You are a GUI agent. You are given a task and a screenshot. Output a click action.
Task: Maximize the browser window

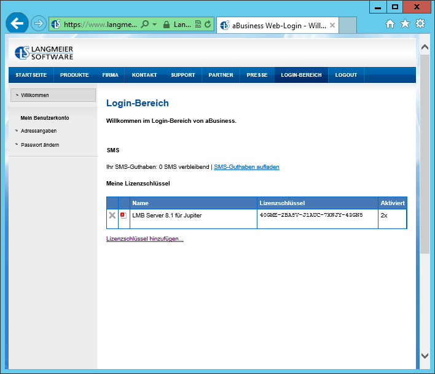395,7
